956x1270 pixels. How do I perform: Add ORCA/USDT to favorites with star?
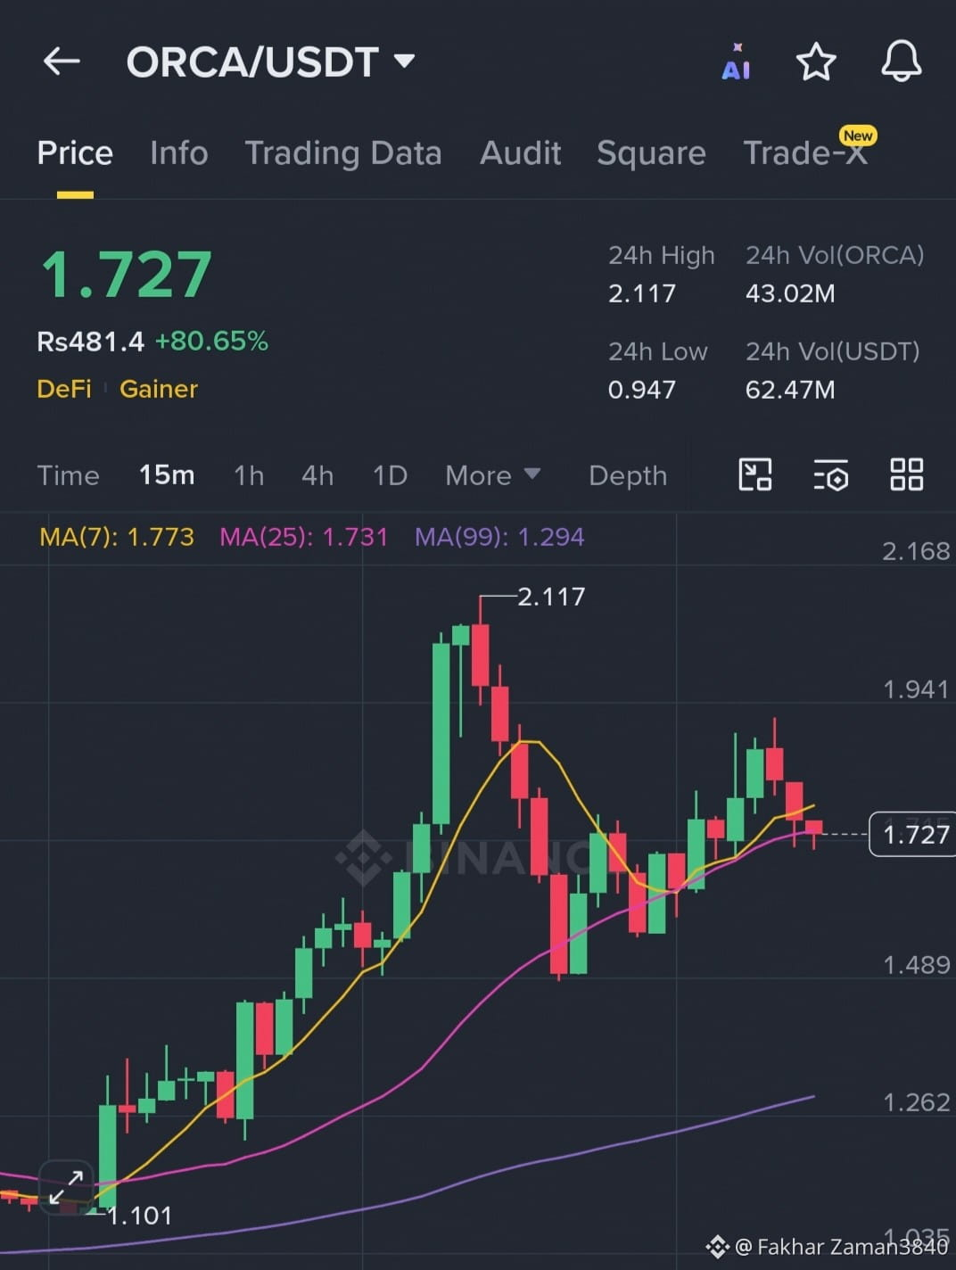click(815, 62)
